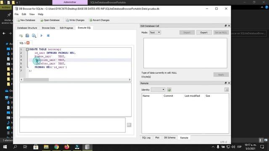Switch to Database Structure tab

27,28
